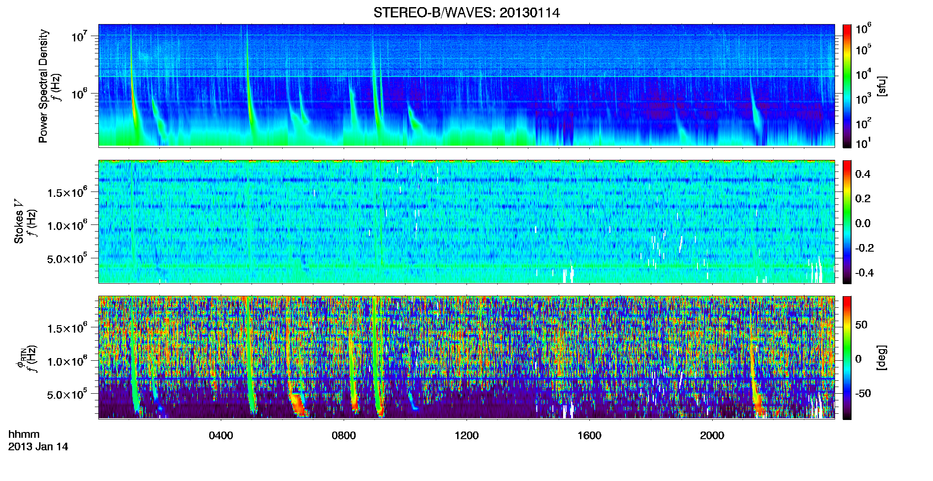Click the 1.5×10^6 tick label of Stokes V panel
The height and width of the screenshot is (481, 933).
point(67,192)
